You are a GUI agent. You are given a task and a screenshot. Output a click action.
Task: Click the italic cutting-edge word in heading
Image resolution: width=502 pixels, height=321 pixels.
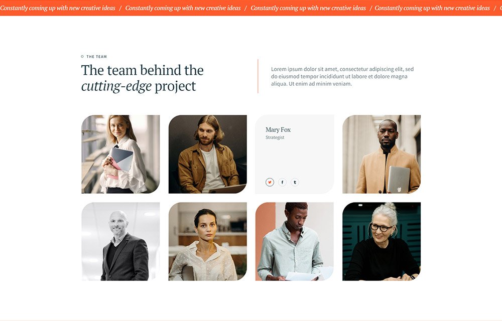116,86
